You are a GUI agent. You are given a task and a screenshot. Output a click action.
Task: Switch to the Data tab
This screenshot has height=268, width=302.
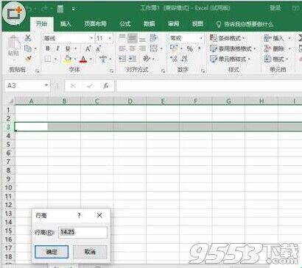point(150,23)
